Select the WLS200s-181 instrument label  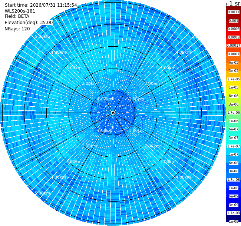pos(20,11)
